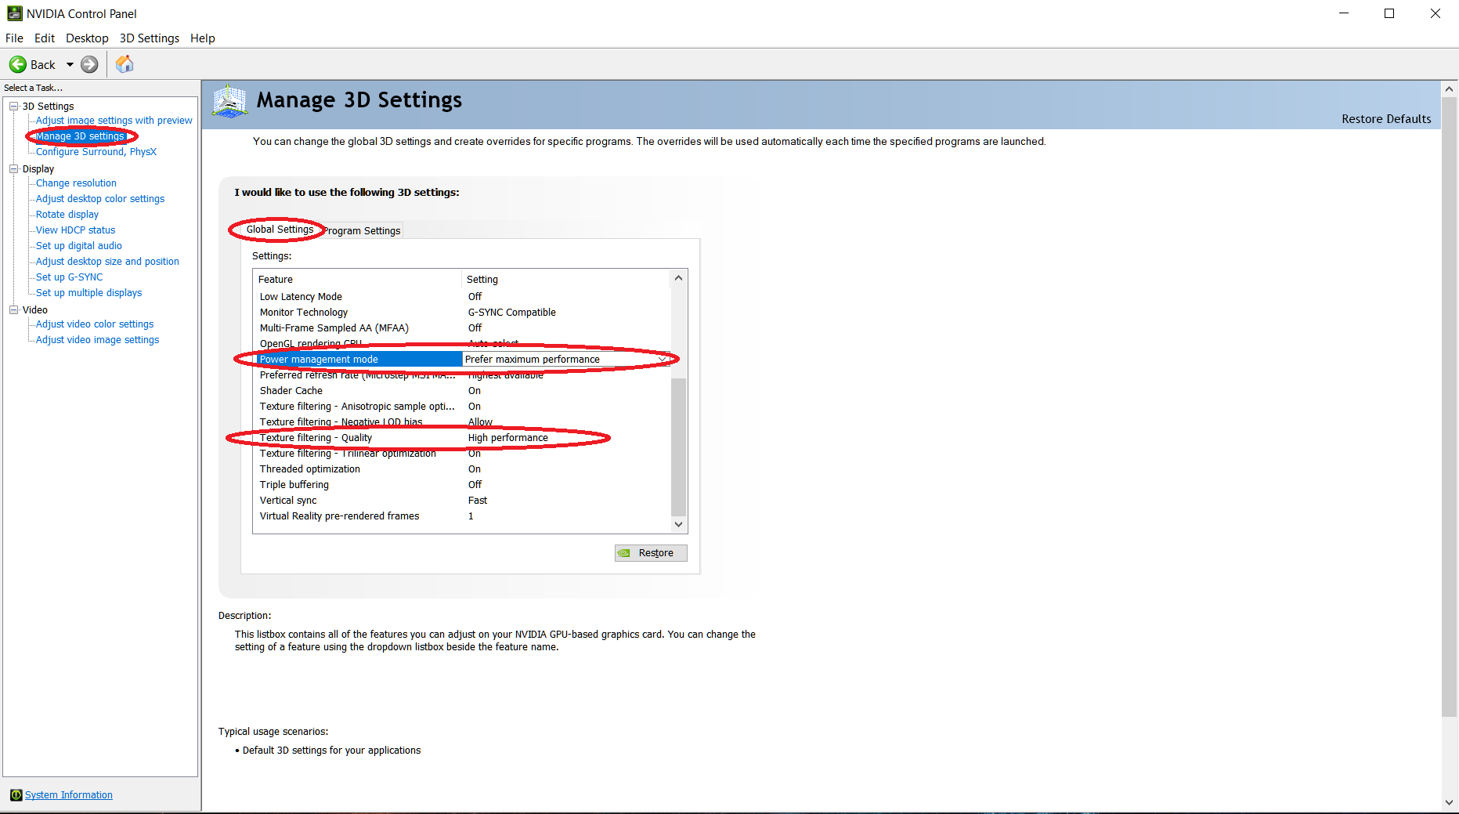Open the Back history dropdown arrow
This screenshot has width=1459, height=814.
click(x=70, y=64)
